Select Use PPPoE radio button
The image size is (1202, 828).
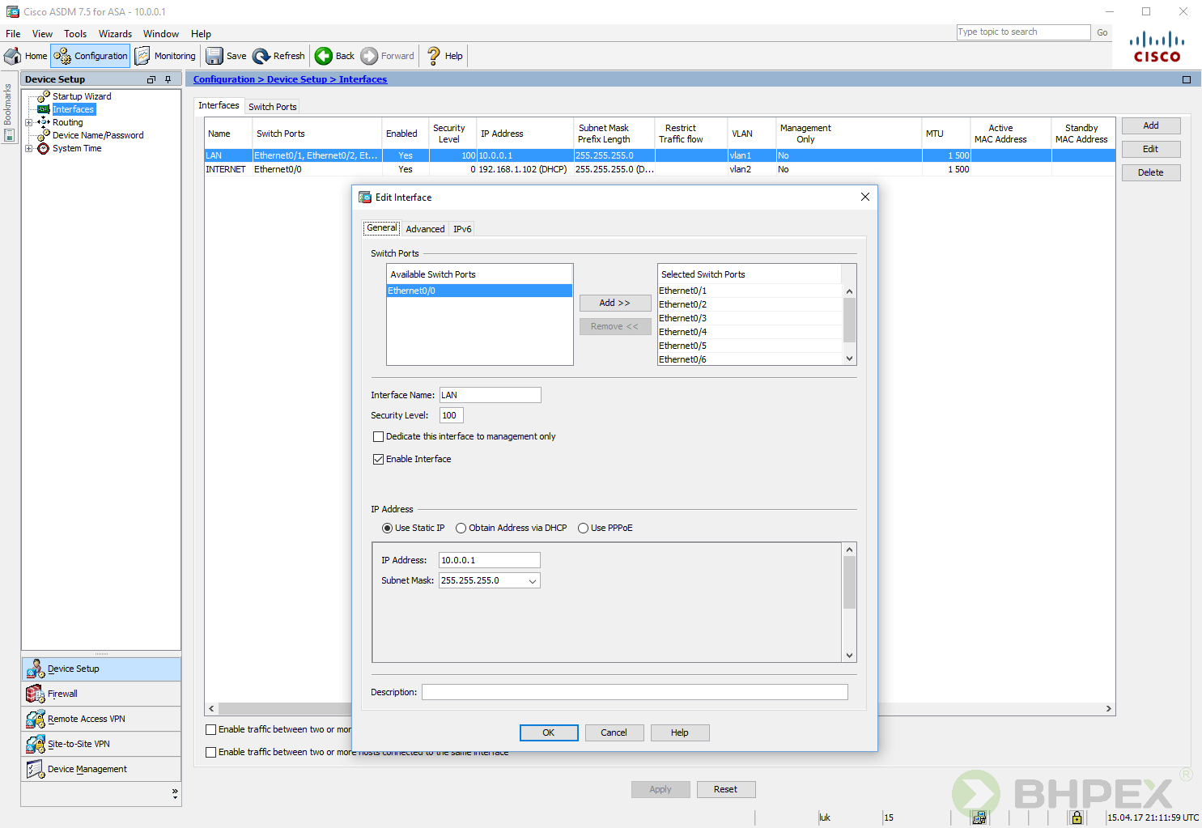(583, 528)
